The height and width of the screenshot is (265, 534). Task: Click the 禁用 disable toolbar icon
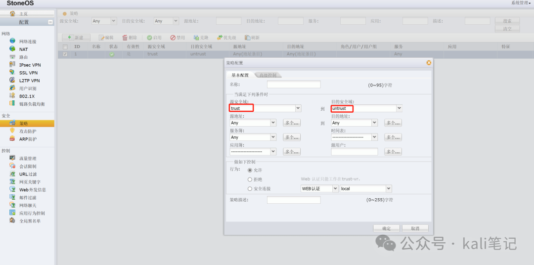tap(173, 38)
